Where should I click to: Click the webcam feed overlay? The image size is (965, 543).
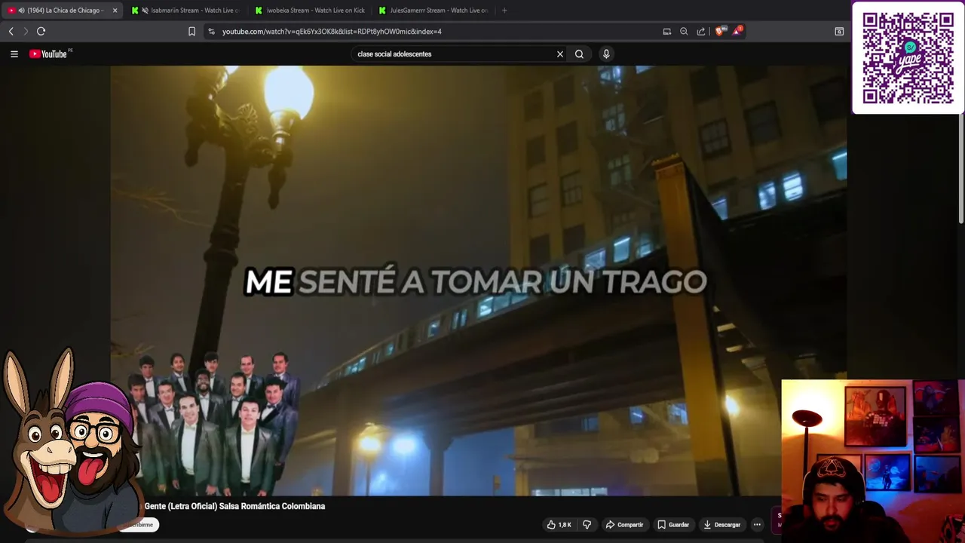(873, 461)
